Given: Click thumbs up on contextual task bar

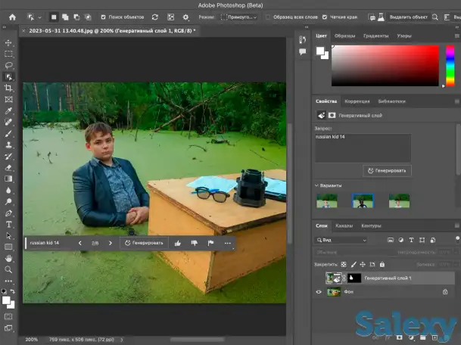Looking at the screenshot, I should [x=178, y=244].
